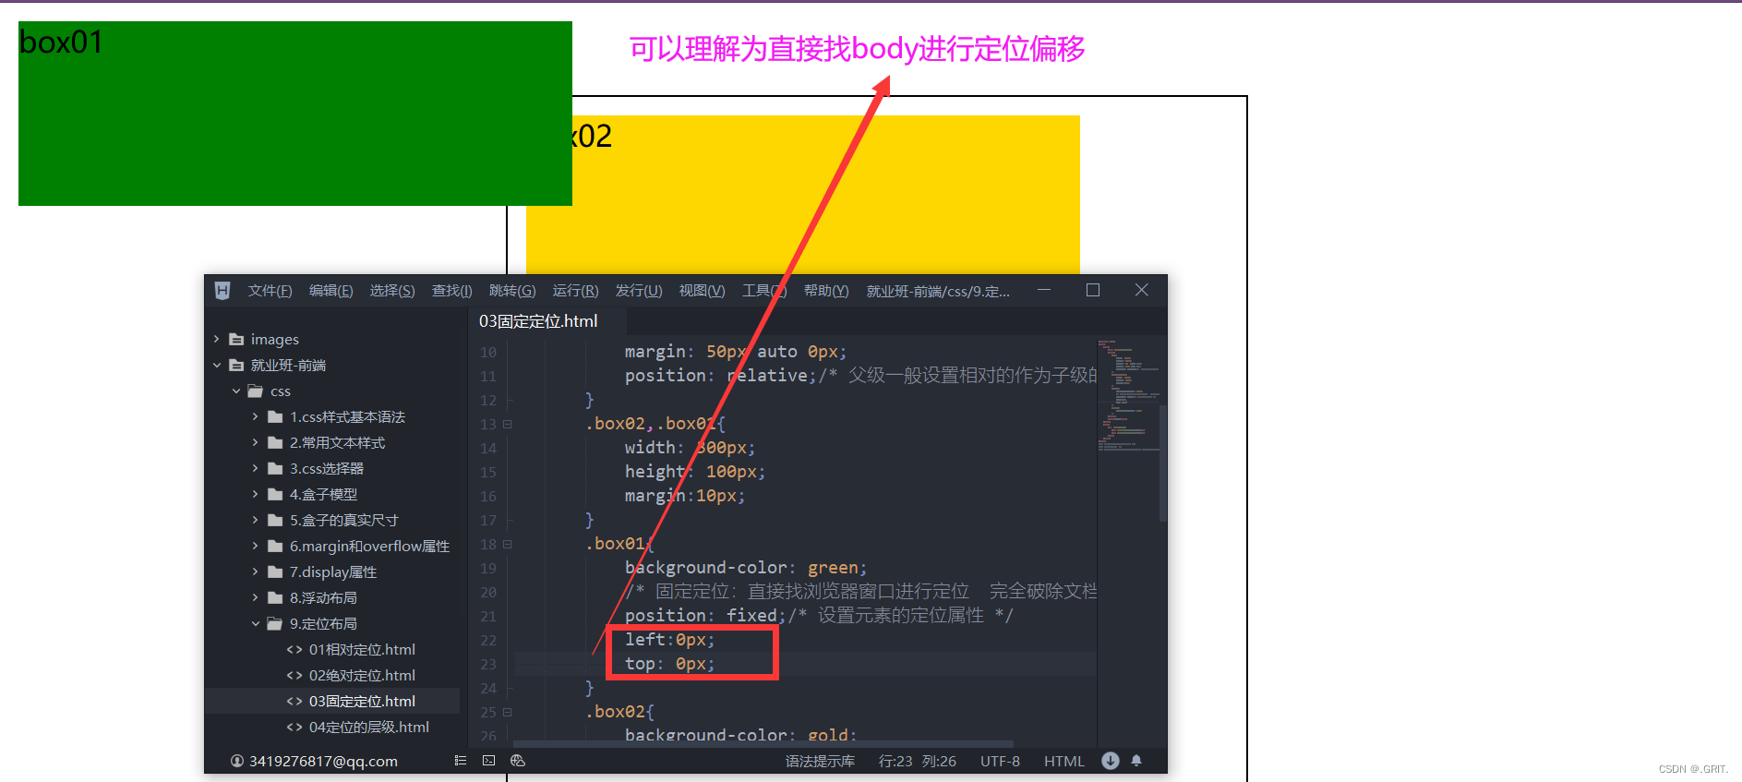Open 04定位的层级.html in the file tree
This screenshot has height=782, width=1742.
(369, 728)
